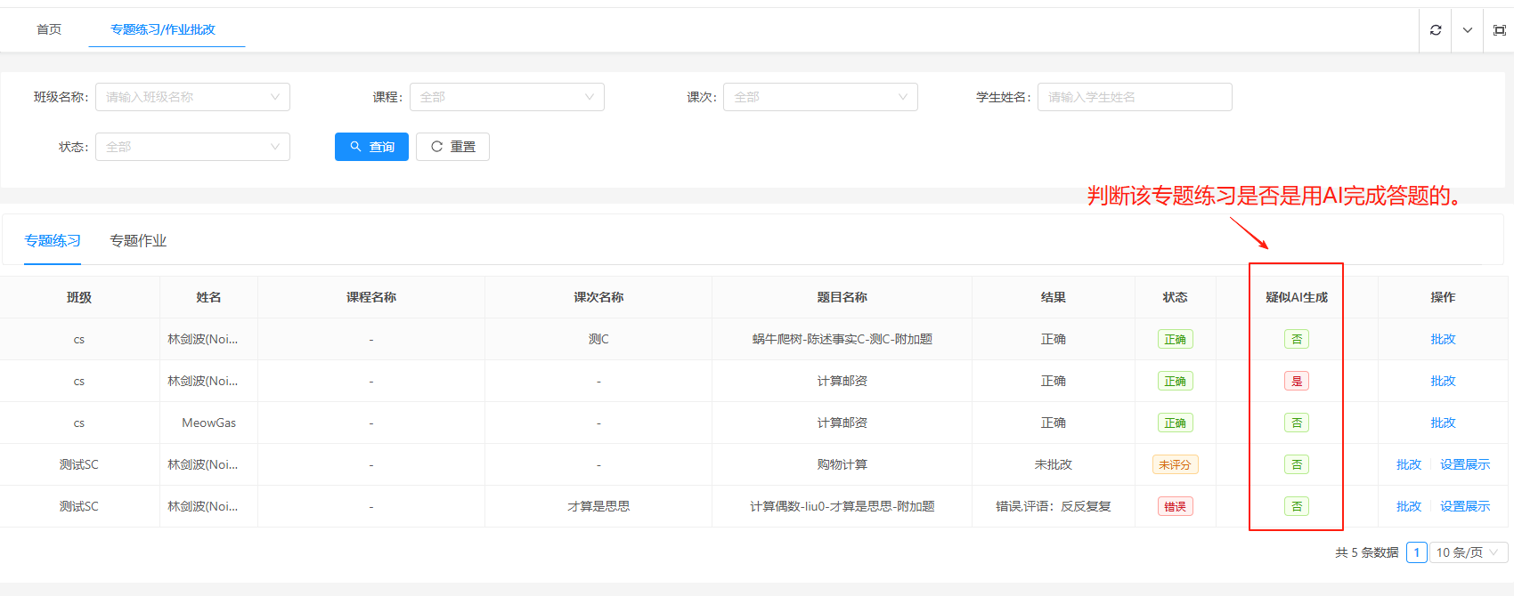
Task: Click 正确 status tag in 测C row
Action: pyautogui.click(x=1175, y=339)
